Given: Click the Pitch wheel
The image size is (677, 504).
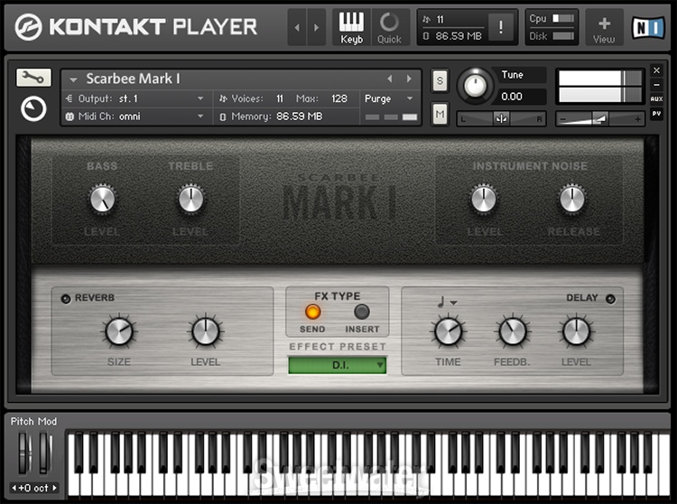Looking at the screenshot, I should [x=24, y=453].
